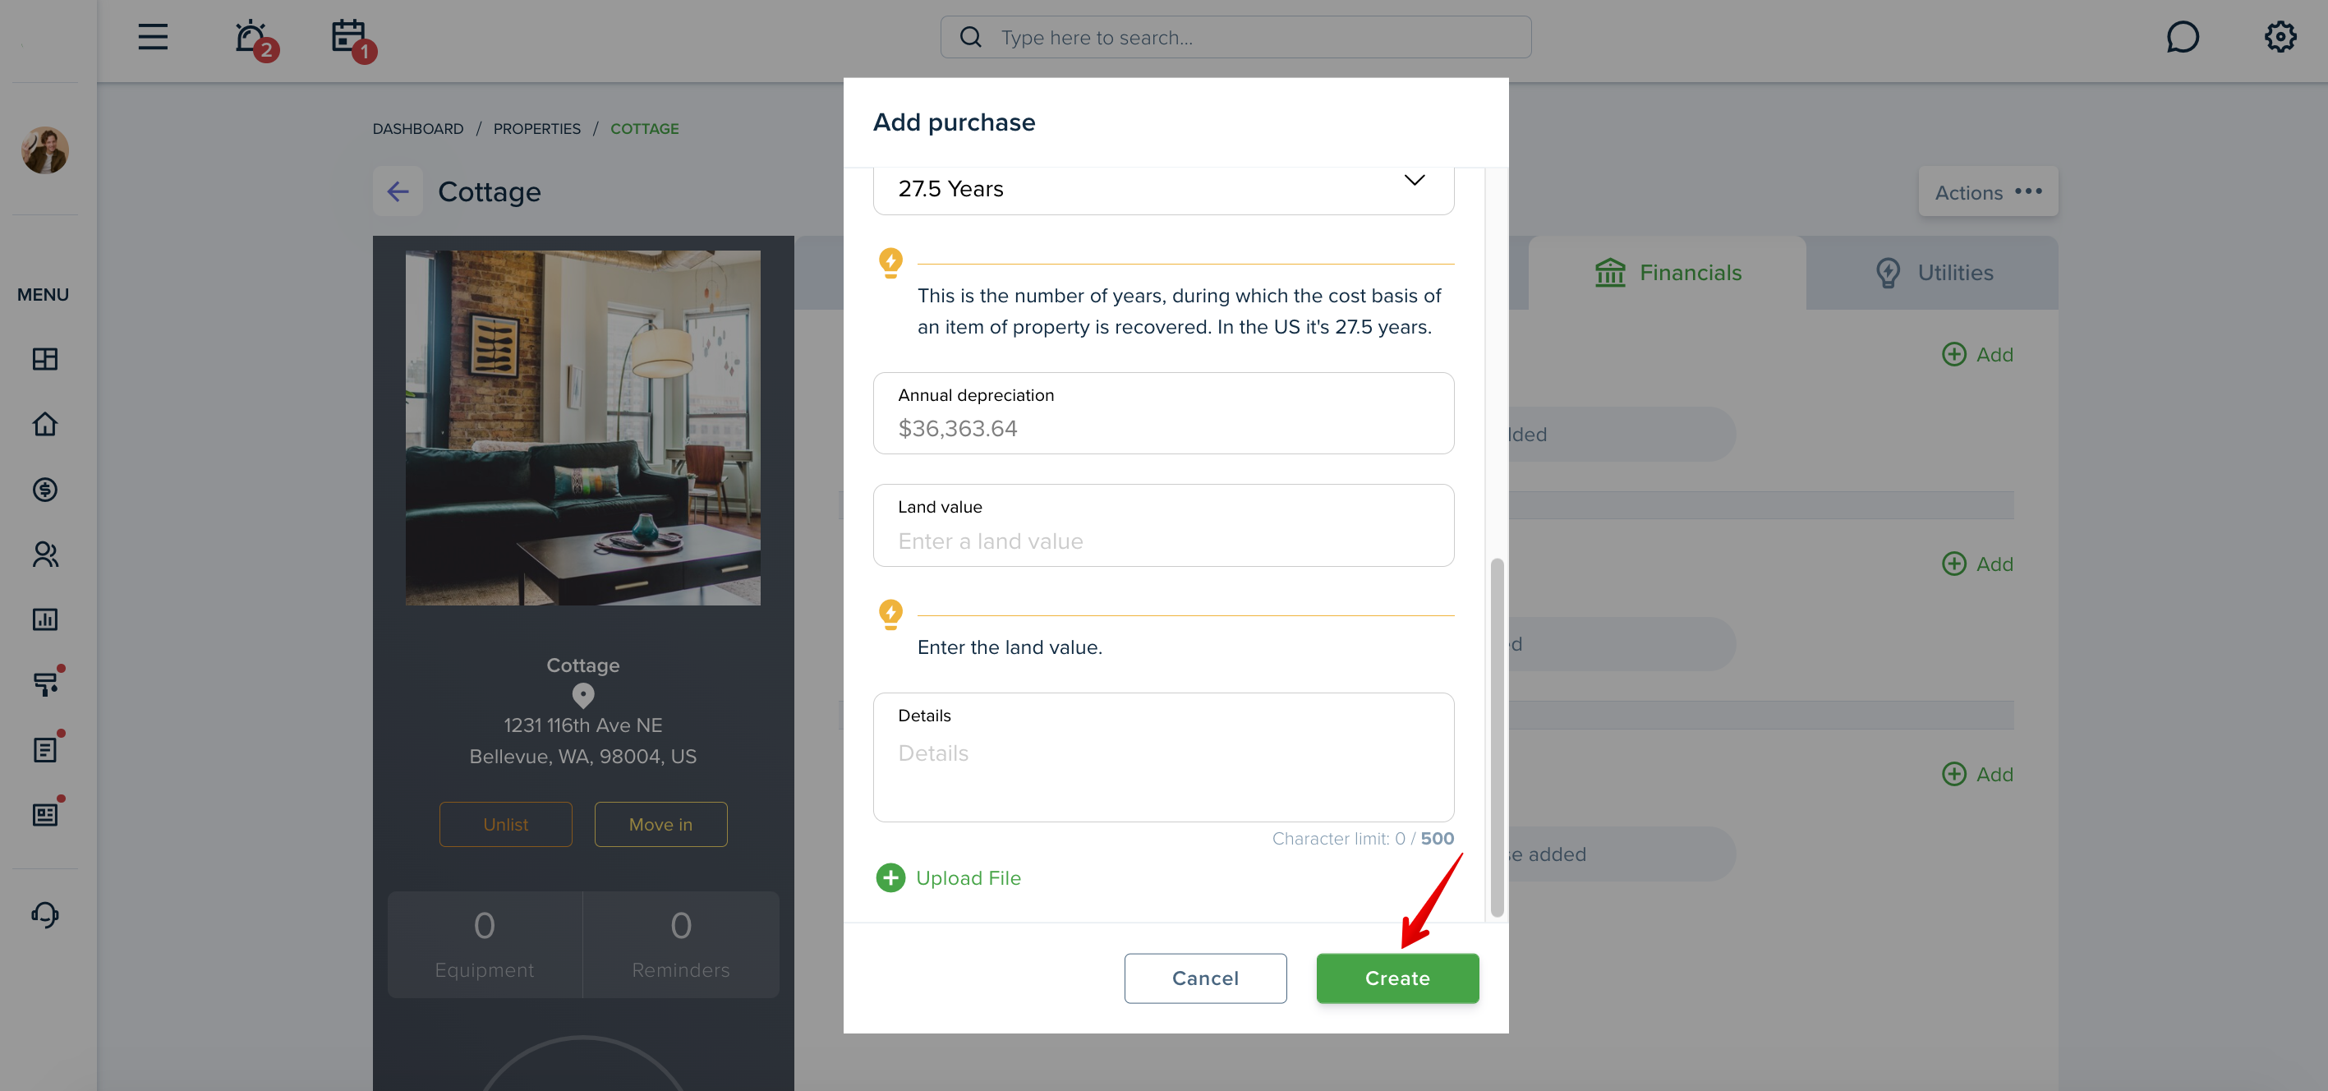Click the green Create button
Image resolution: width=2328 pixels, height=1091 pixels.
(x=1397, y=978)
